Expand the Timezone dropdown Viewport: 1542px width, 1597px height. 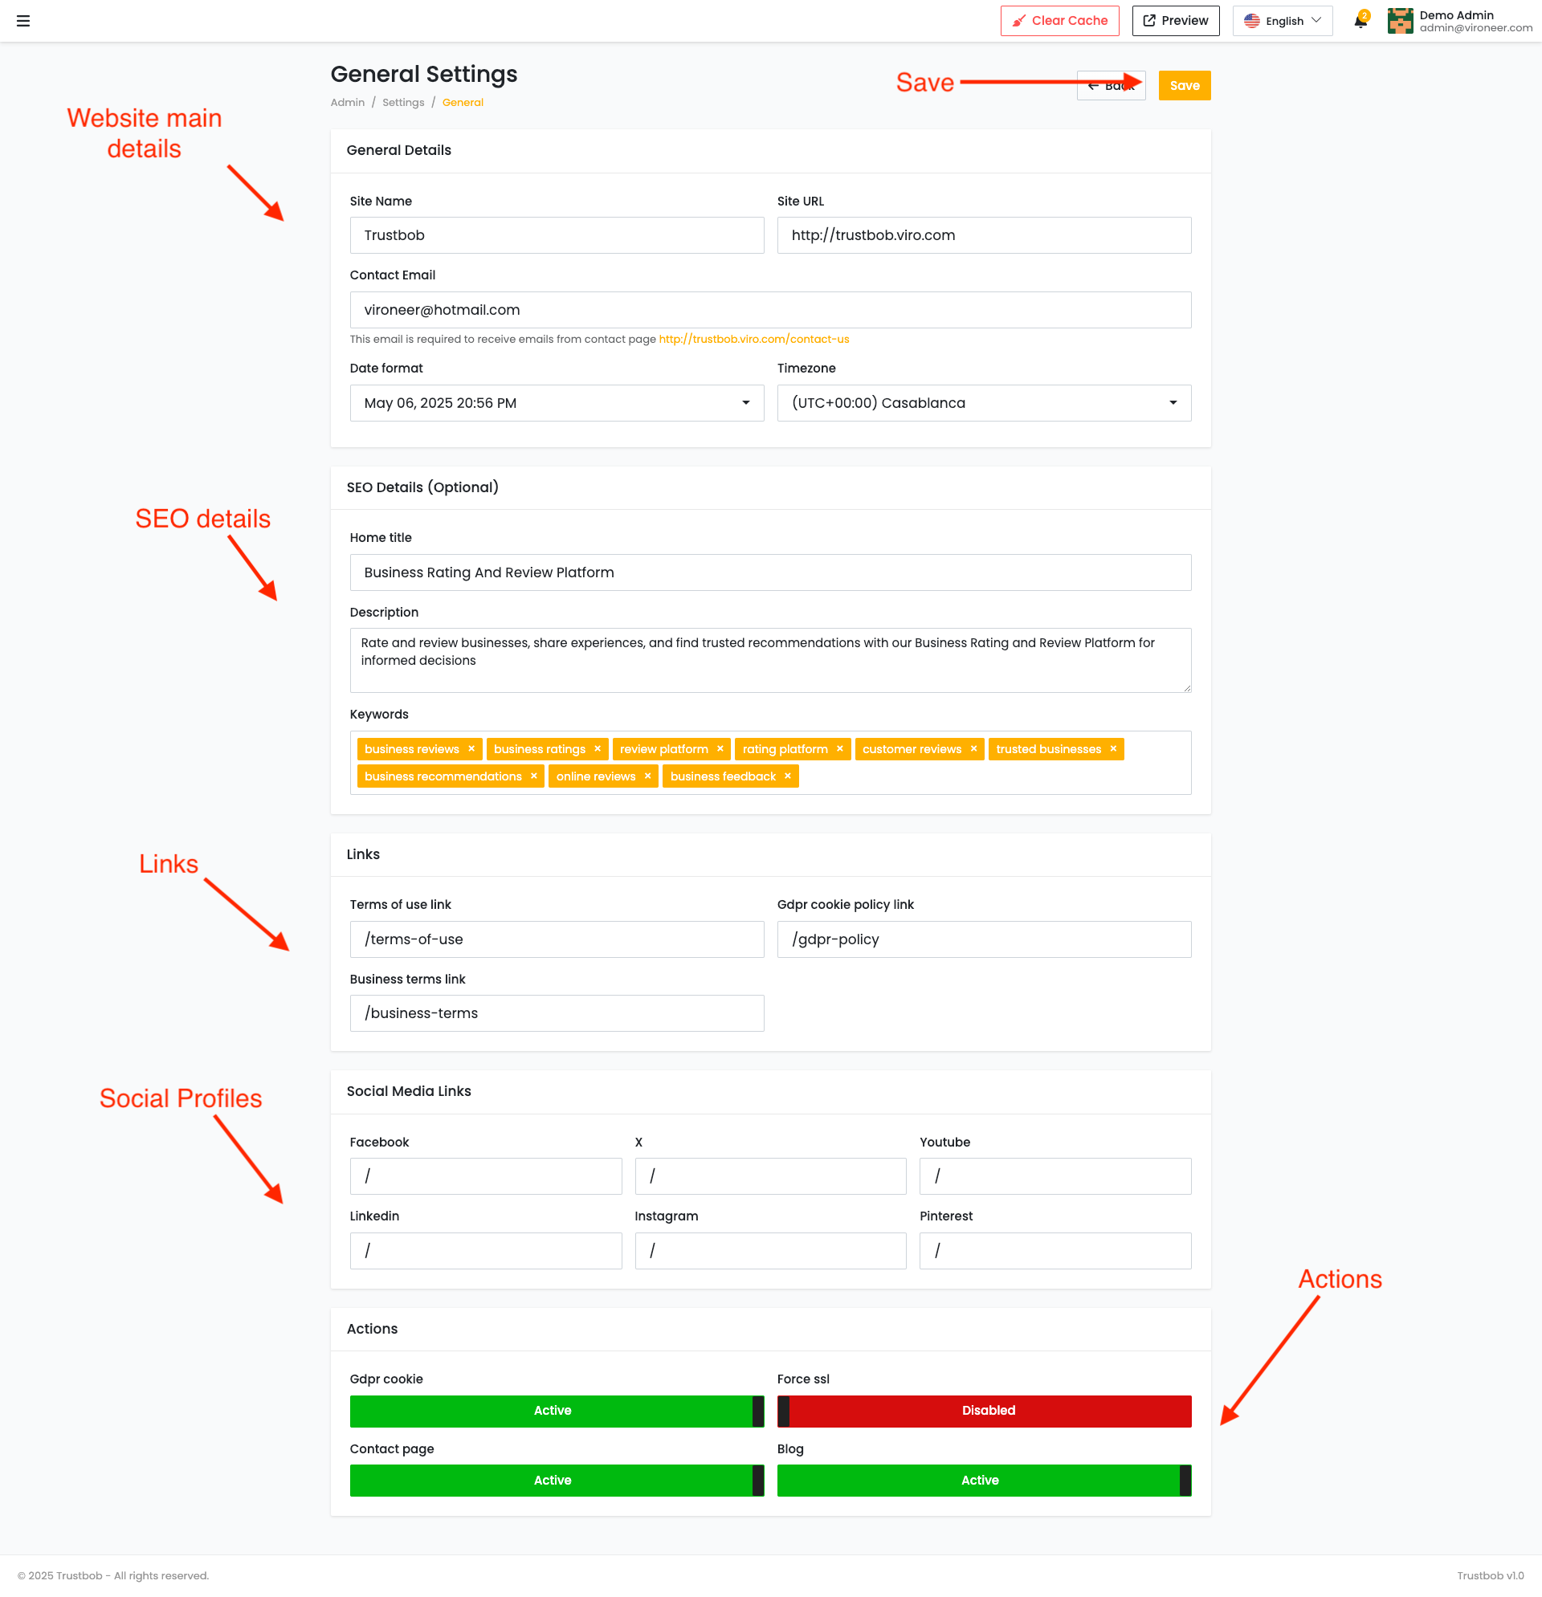[x=984, y=403]
